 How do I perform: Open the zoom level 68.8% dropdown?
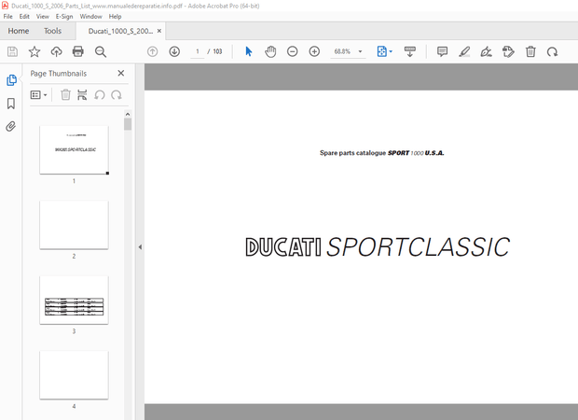pyautogui.click(x=360, y=51)
